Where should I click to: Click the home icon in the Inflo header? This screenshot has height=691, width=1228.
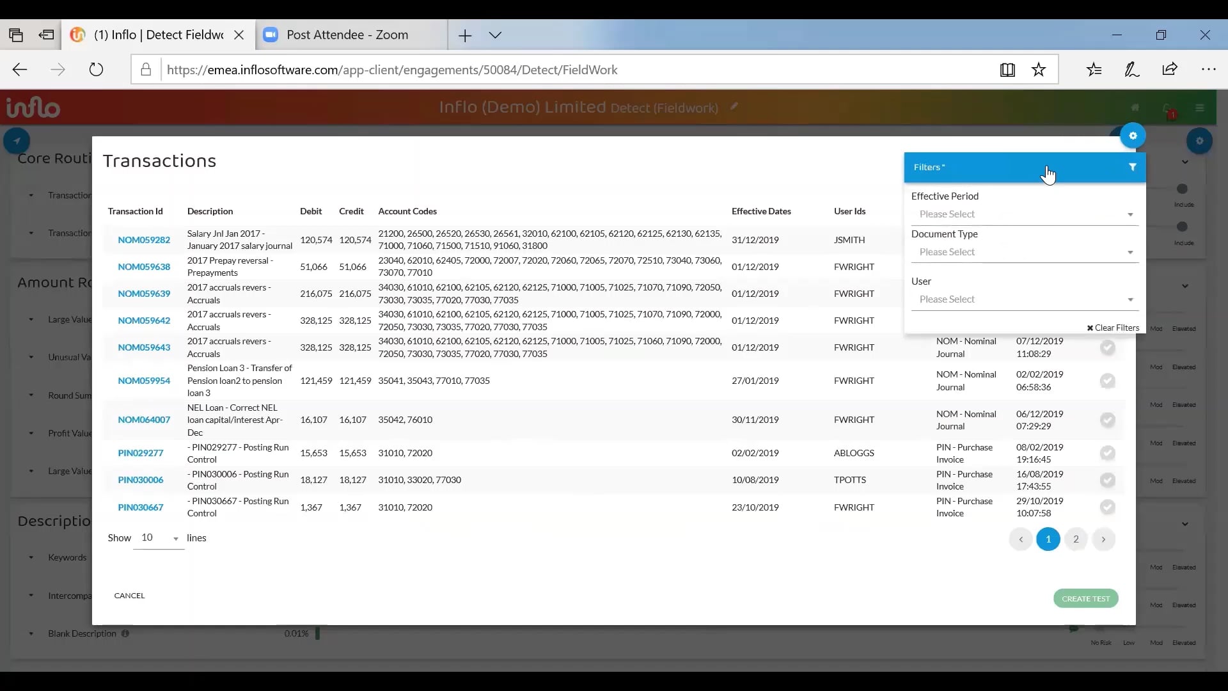tap(1136, 107)
